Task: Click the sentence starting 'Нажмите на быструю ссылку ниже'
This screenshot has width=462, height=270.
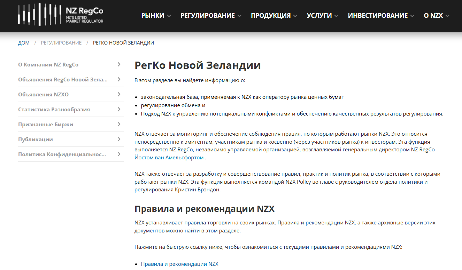Action: point(268,247)
